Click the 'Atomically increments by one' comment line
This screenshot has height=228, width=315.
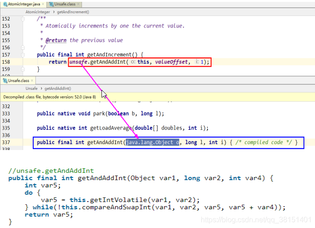pyautogui.click(x=112, y=26)
